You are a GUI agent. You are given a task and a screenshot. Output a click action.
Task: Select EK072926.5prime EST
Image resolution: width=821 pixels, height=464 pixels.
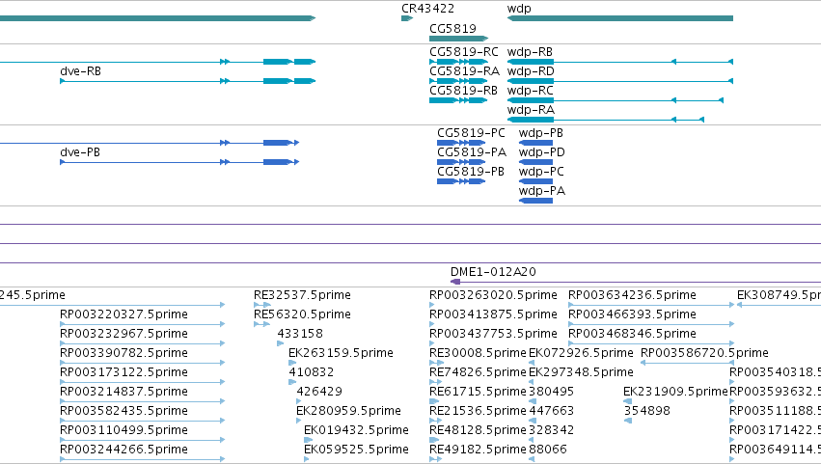click(581, 353)
